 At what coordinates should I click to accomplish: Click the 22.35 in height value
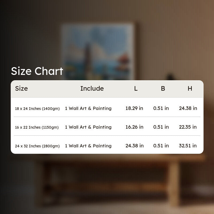click(188, 127)
